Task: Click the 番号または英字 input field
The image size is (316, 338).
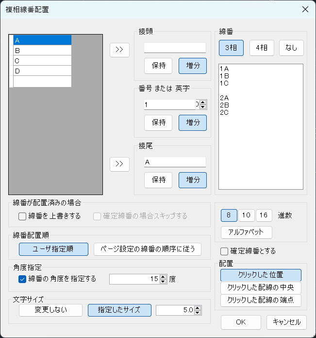Action: 170,105
